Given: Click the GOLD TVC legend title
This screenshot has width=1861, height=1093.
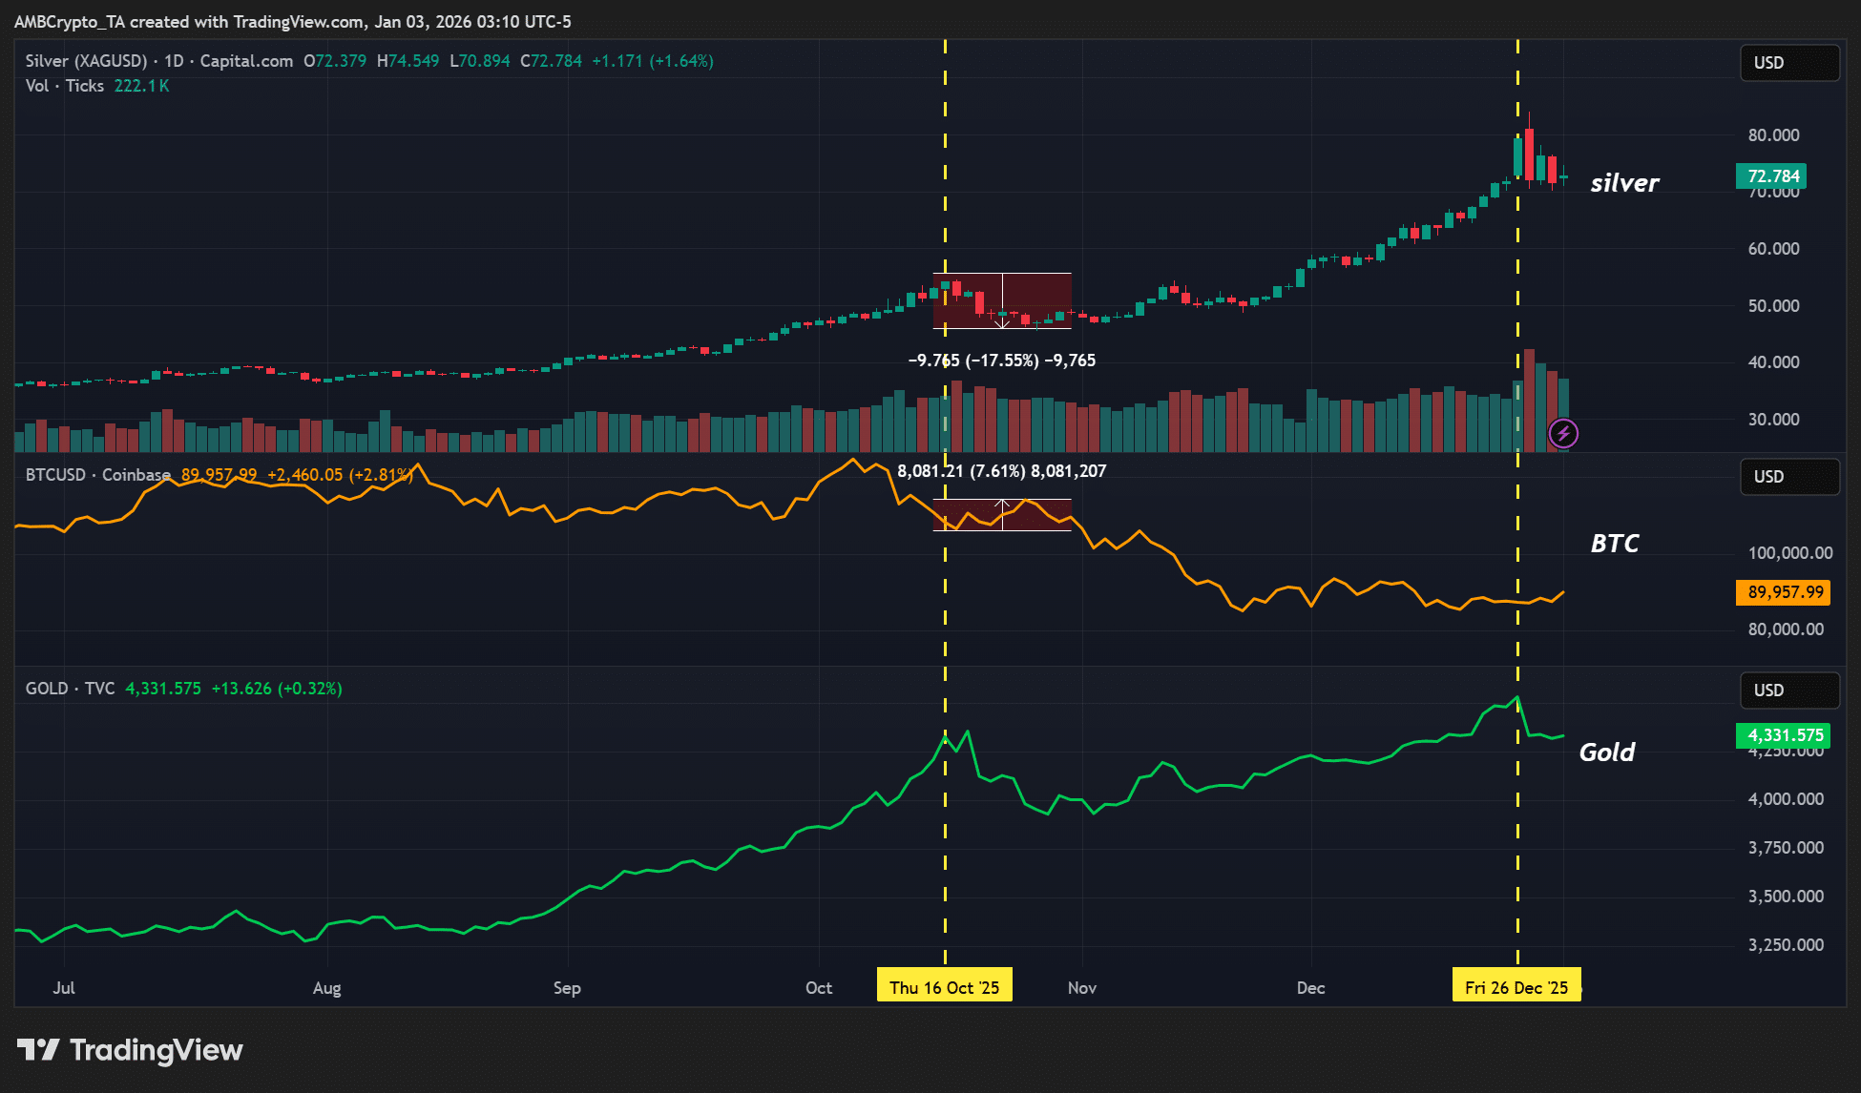Looking at the screenshot, I should pos(70,689).
